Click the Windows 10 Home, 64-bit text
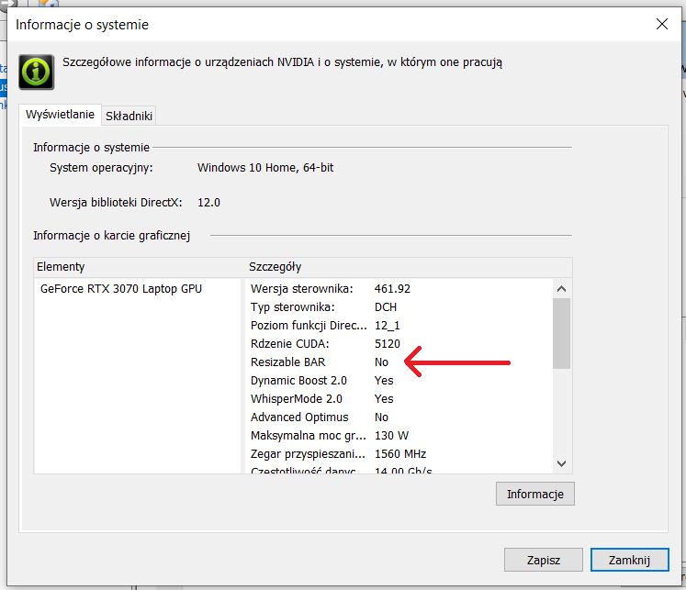686x590 pixels. pos(265,168)
